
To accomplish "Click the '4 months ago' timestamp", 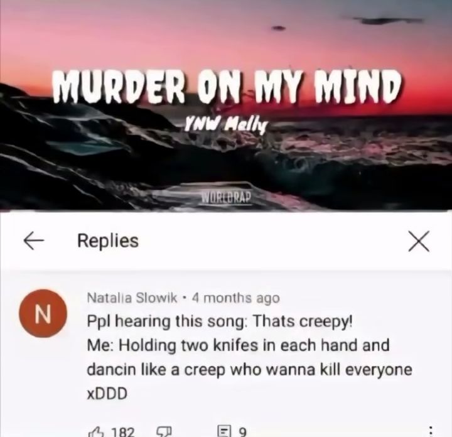I will tap(235, 298).
